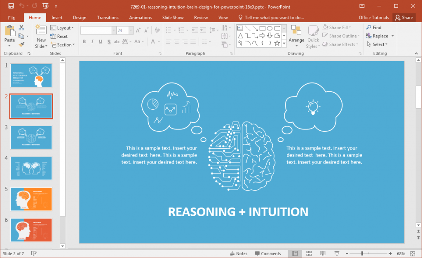The image size is (422, 258).
Task: Switch to the Insert ribbon tab
Action: (x=56, y=17)
